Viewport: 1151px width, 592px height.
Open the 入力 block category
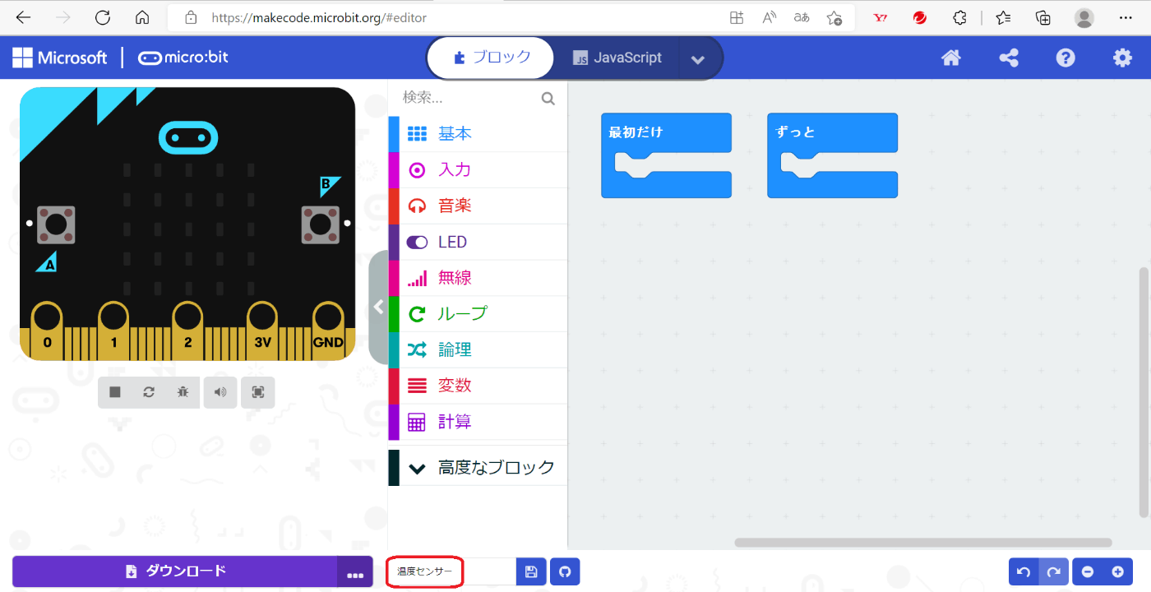coord(478,169)
